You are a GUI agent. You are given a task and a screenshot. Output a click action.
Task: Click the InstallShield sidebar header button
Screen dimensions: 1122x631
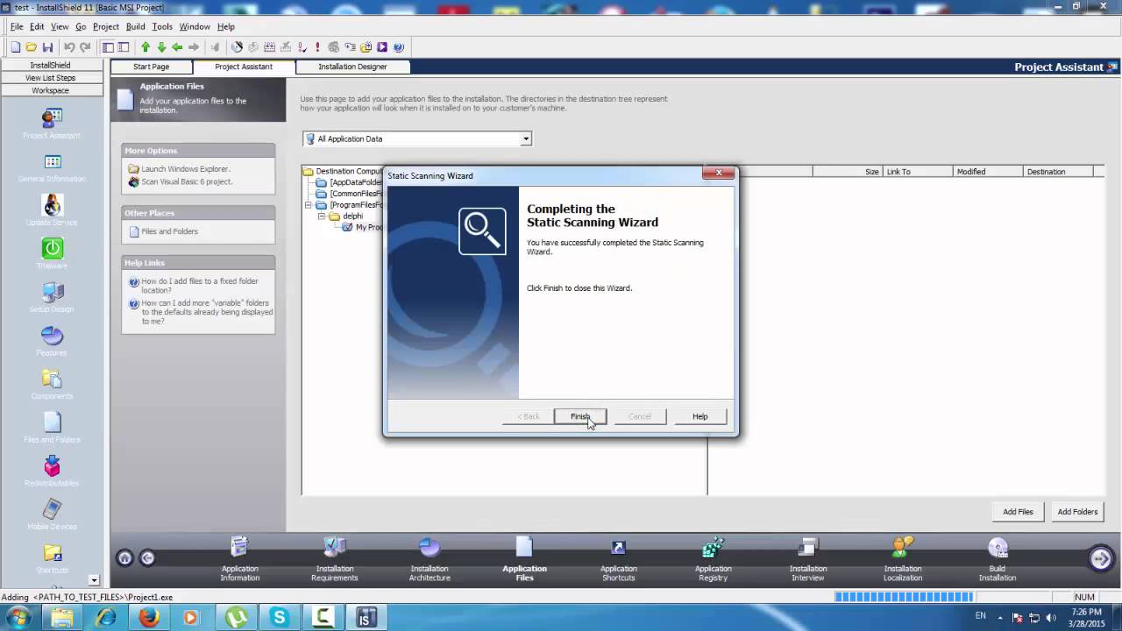coord(50,65)
